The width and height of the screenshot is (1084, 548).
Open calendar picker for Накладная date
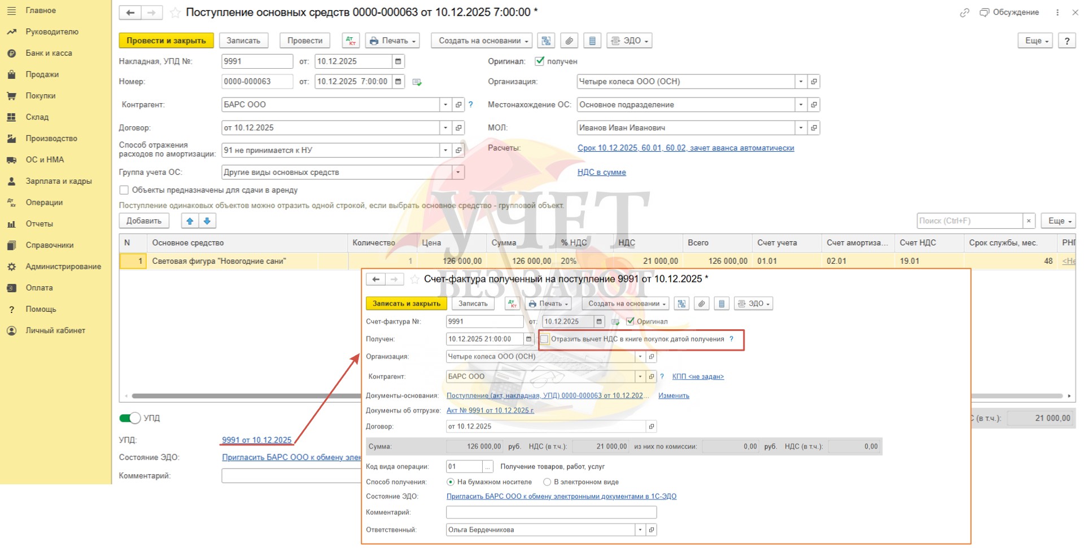coord(398,61)
